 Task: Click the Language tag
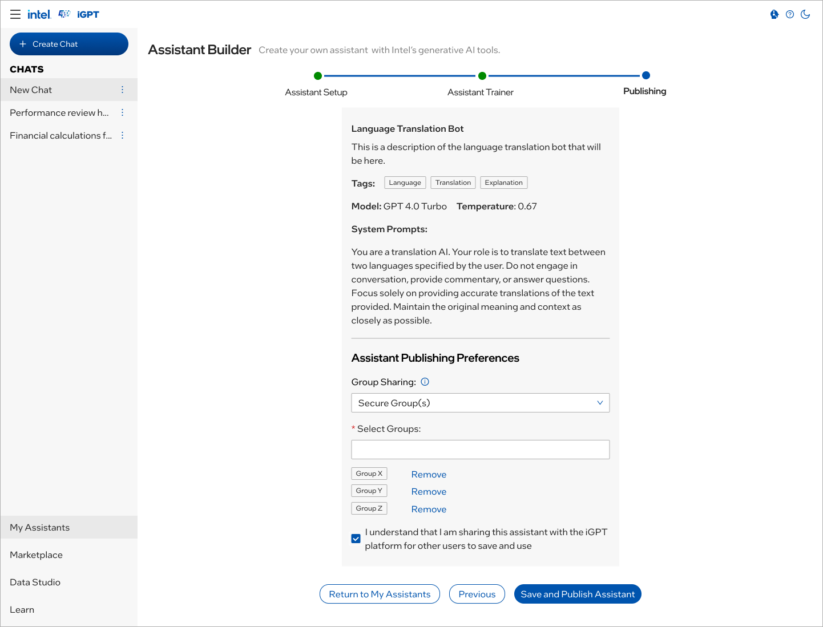point(405,183)
